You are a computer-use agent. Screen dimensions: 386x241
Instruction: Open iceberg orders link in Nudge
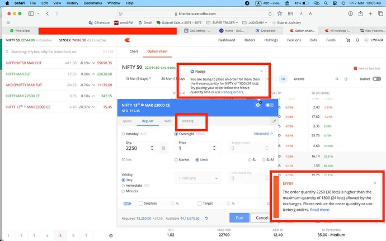[232, 92]
